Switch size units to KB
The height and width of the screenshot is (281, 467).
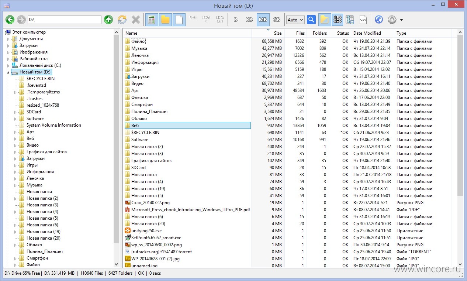[249, 20]
